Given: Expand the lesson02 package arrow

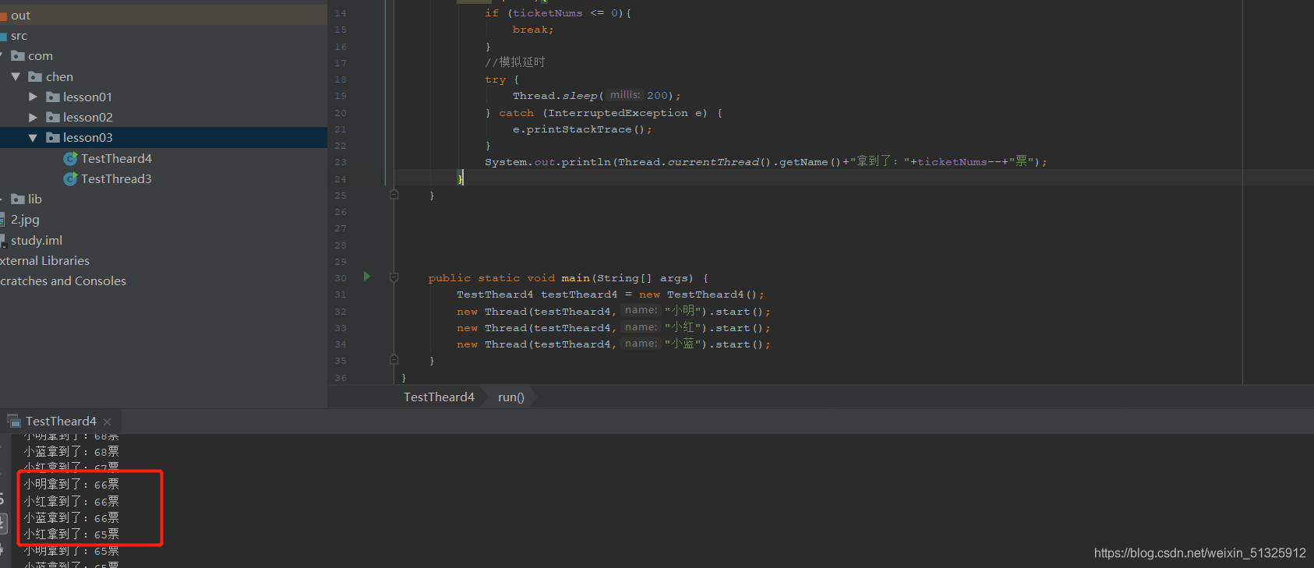Looking at the screenshot, I should (33, 117).
